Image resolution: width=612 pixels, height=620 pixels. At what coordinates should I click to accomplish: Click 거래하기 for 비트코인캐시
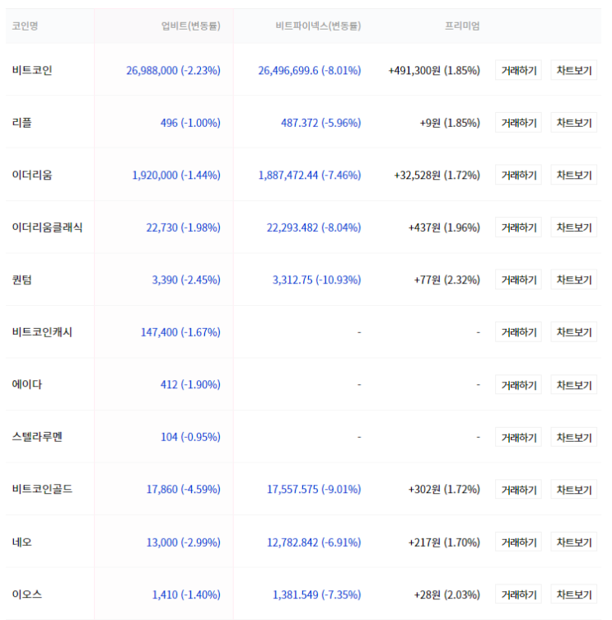point(518,332)
